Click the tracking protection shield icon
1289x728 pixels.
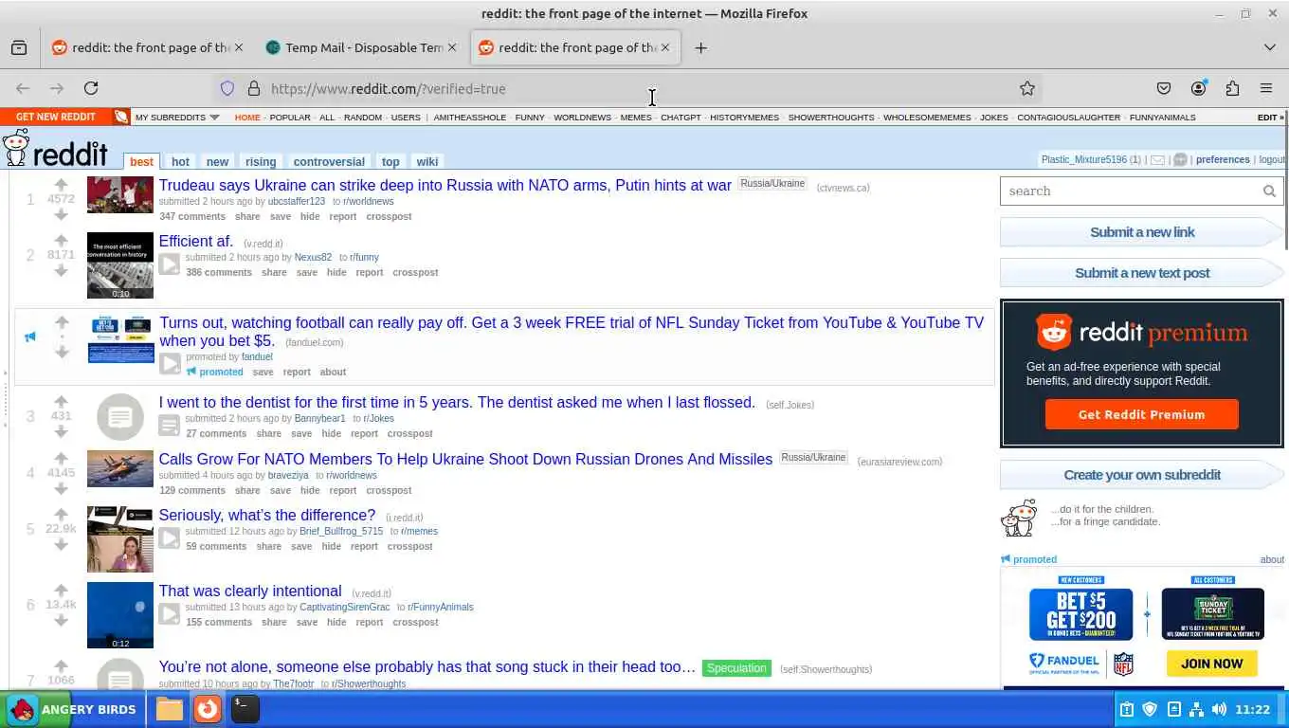click(x=227, y=88)
